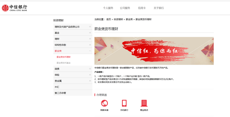Click the 网银申请 label
Viewport: 230px width, 117px height.
(104, 110)
